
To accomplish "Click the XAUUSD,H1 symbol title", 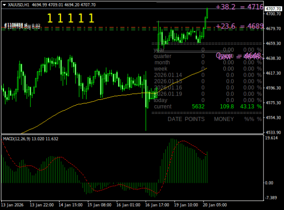I will (x=19, y=5).
